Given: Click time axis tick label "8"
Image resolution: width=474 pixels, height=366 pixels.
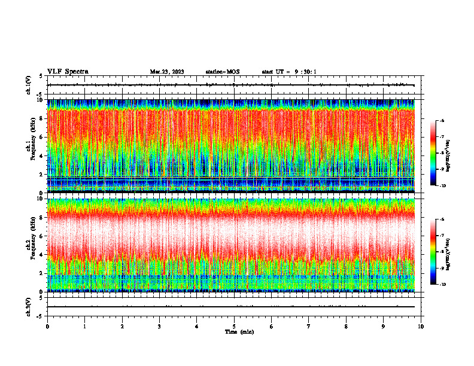Looking at the screenshot, I should pyautogui.click(x=346, y=327).
